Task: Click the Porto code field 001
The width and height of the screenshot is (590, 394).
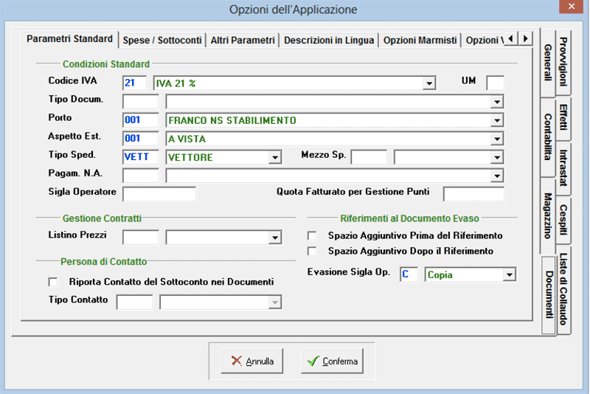Action: [x=141, y=120]
